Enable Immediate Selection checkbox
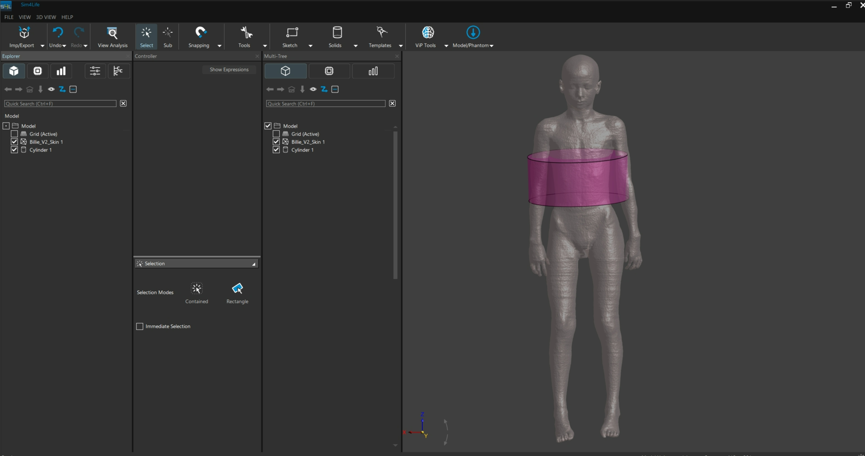Viewport: 865px width, 456px height. click(x=140, y=327)
